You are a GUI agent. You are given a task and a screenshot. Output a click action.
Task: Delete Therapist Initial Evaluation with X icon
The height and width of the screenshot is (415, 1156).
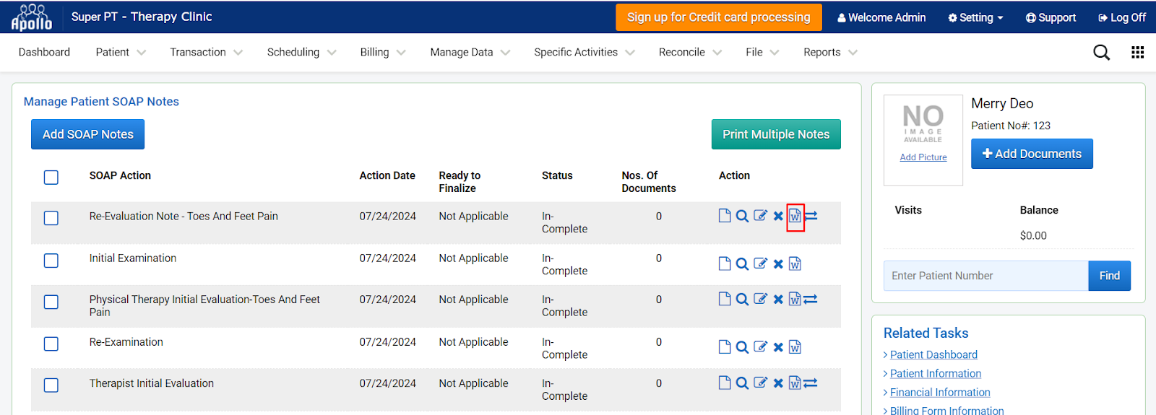point(778,383)
